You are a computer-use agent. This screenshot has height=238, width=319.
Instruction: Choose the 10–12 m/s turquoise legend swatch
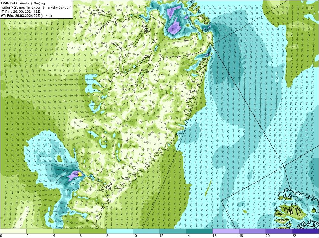pos(146,231)
